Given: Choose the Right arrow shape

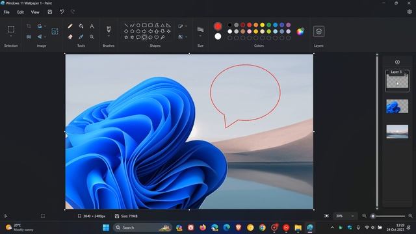Looking at the screenshot, I should click(144, 31).
